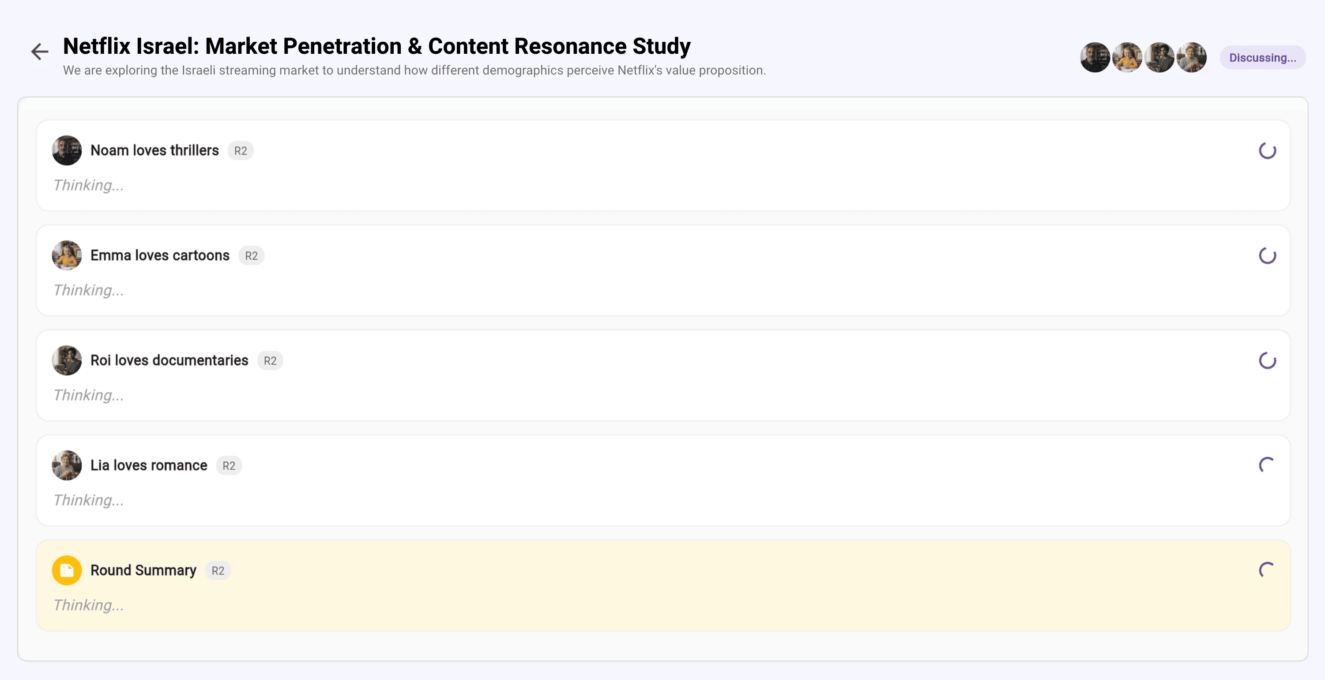Image resolution: width=1325 pixels, height=680 pixels.
Task: Click 'Thinking...' text under Emma's card
Action: pyautogui.click(x=88, y=291)
